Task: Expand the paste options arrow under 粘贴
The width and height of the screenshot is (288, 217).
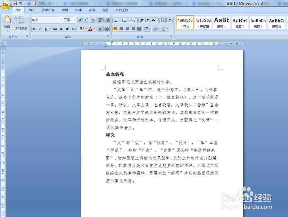Action: point(7,30)
